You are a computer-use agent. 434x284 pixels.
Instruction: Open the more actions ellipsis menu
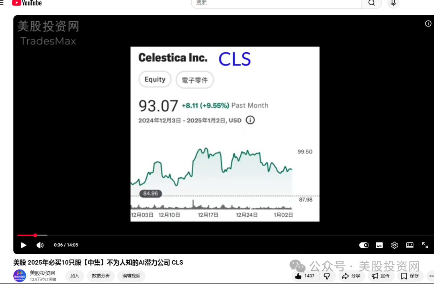(x=431, y=276)
